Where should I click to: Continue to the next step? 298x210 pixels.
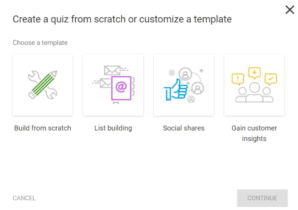(x=262, y=198)
